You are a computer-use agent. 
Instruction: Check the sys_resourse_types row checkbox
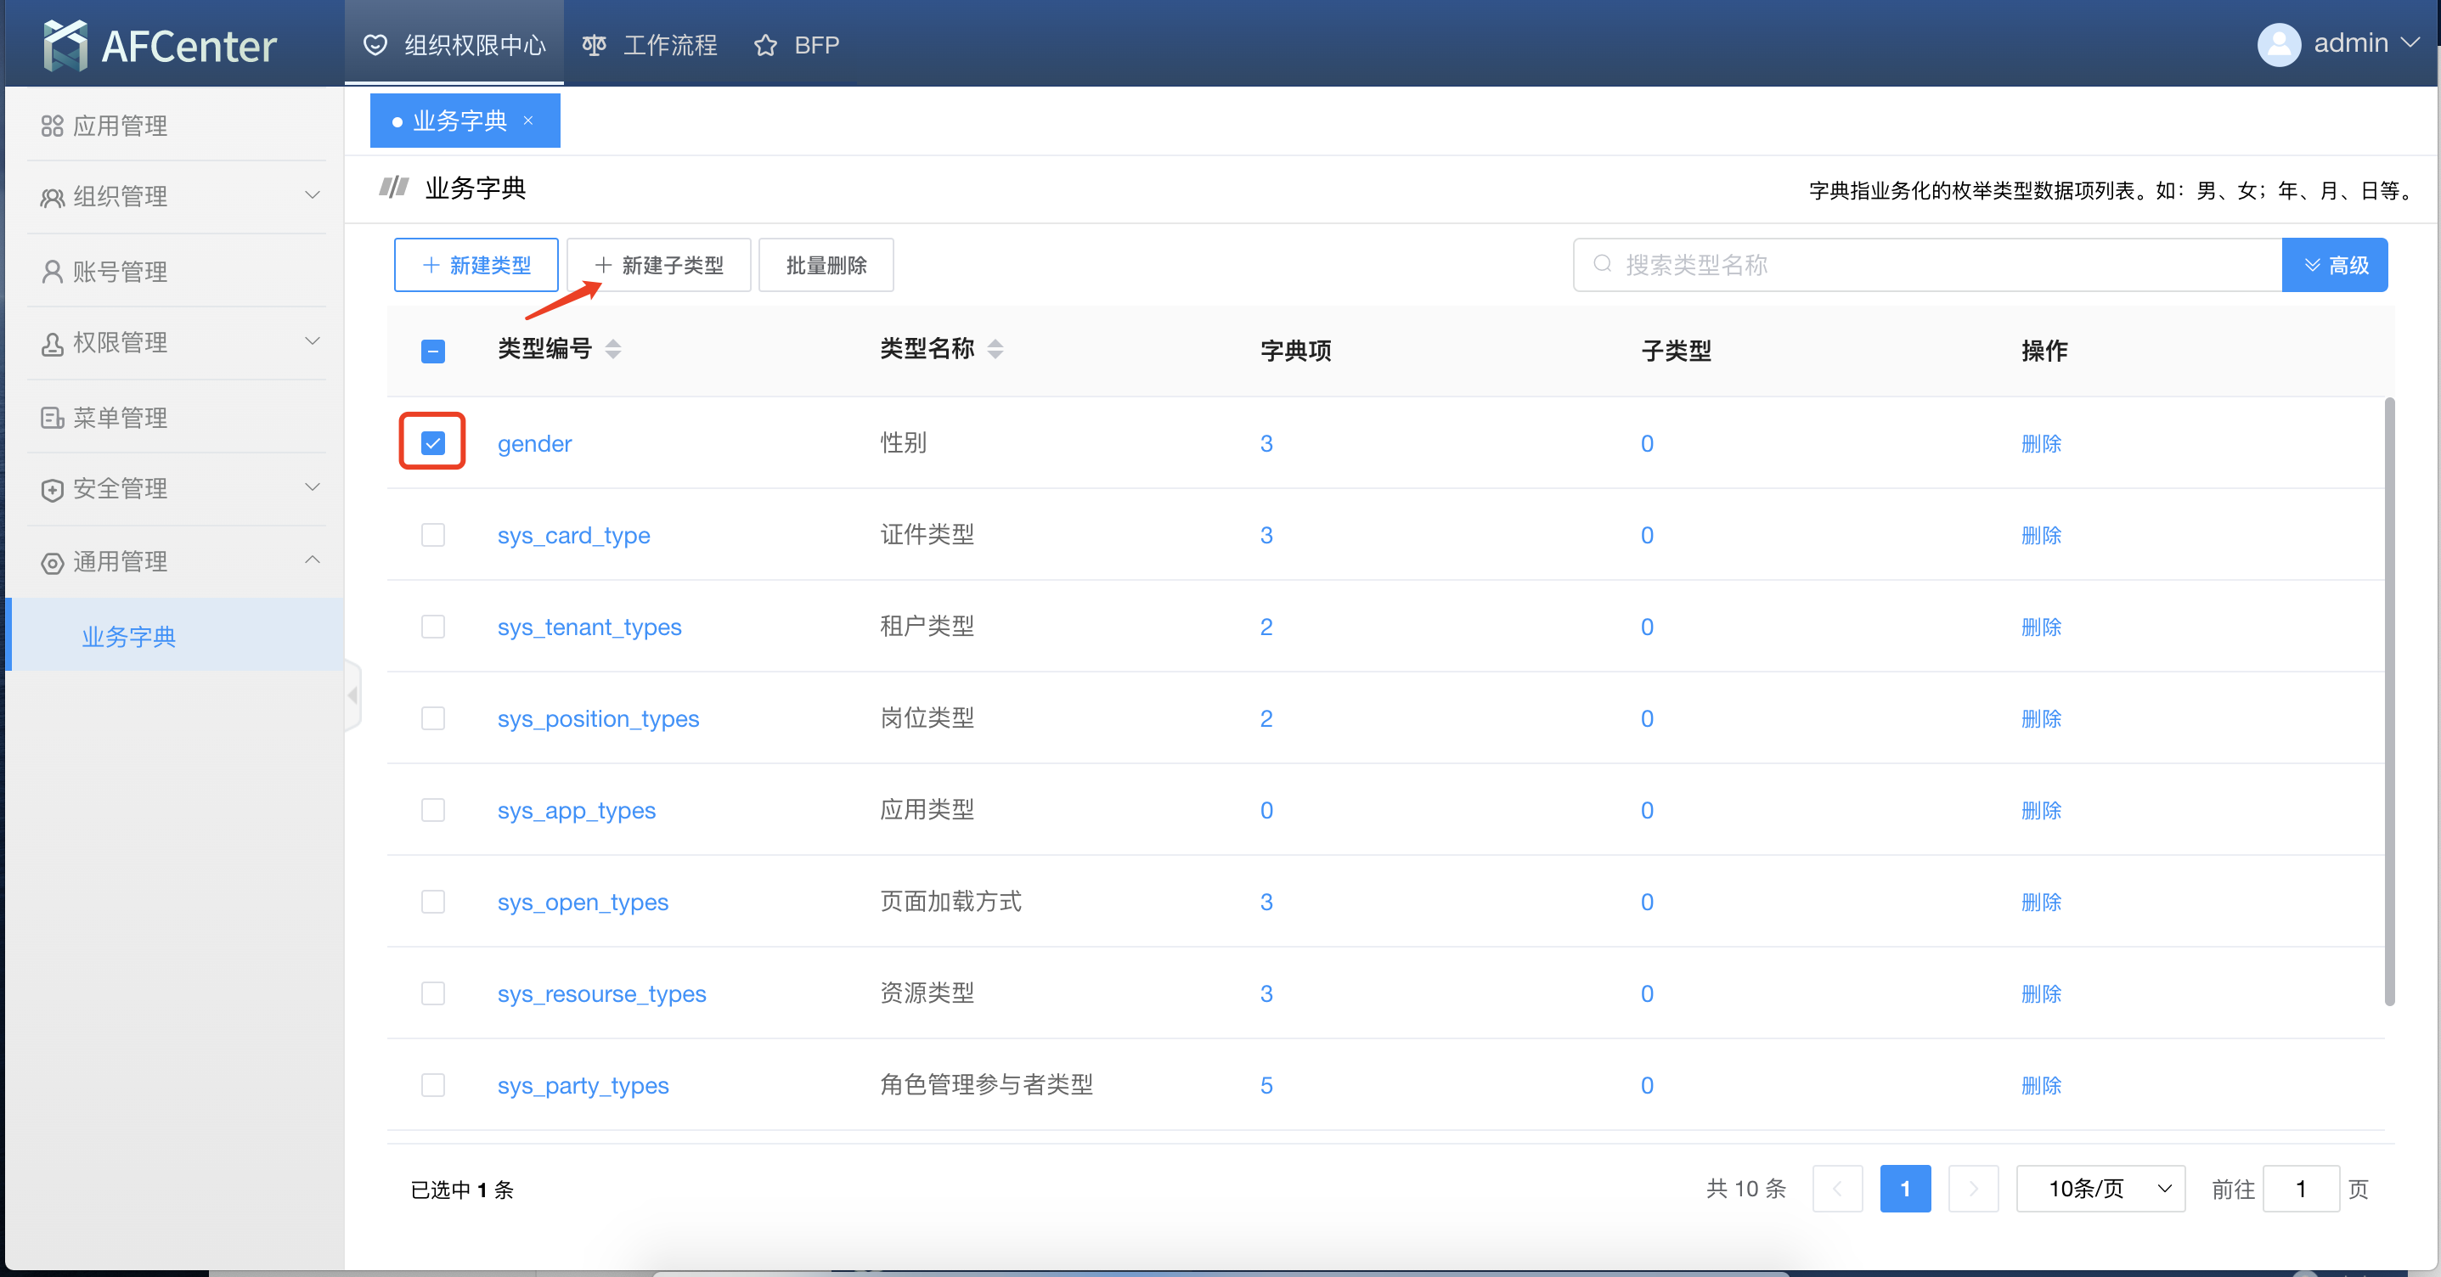(433, 993)
